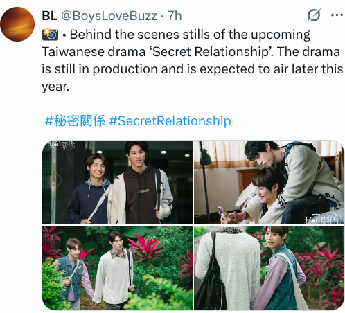The image size is (345, 313).
Task: Click the BL display name
Action: [x=49, y=16]
